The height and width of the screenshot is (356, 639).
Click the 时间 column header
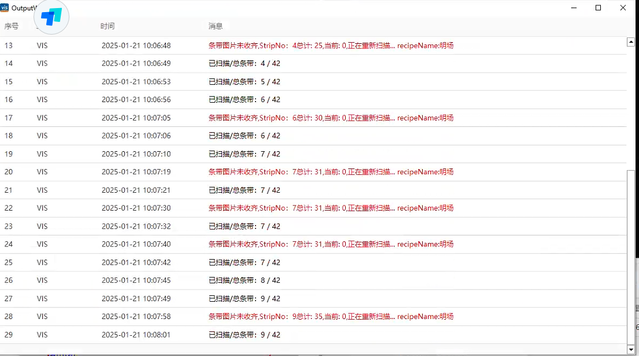[108, 26]
